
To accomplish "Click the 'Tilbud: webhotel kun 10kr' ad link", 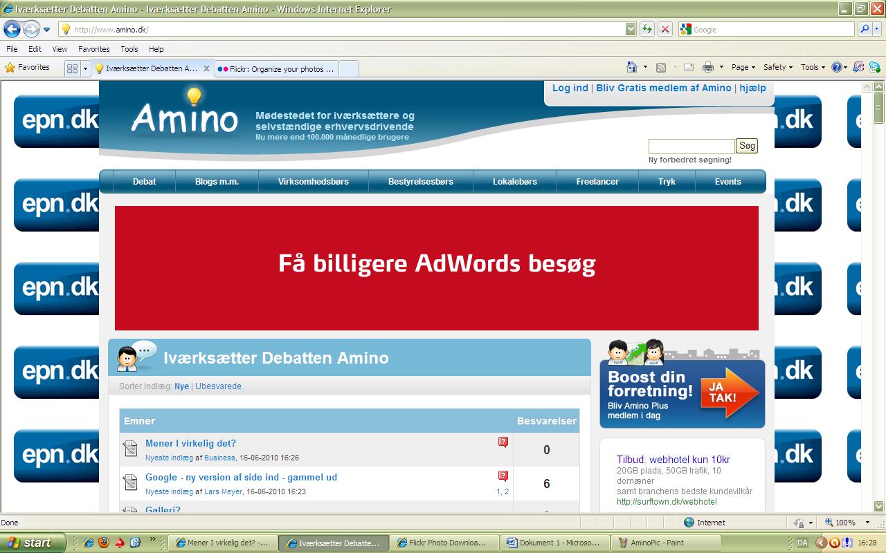I will tap(673, 460).
